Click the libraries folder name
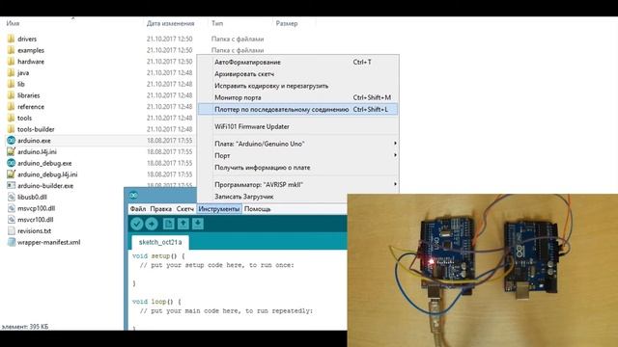The height and width of the screenshot is (347, 618). [28, 95]
